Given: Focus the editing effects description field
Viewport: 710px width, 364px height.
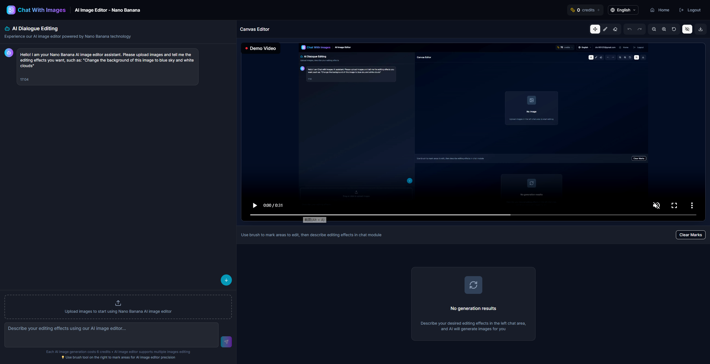Looking at the screenshot, I should [x=111, y=335].
